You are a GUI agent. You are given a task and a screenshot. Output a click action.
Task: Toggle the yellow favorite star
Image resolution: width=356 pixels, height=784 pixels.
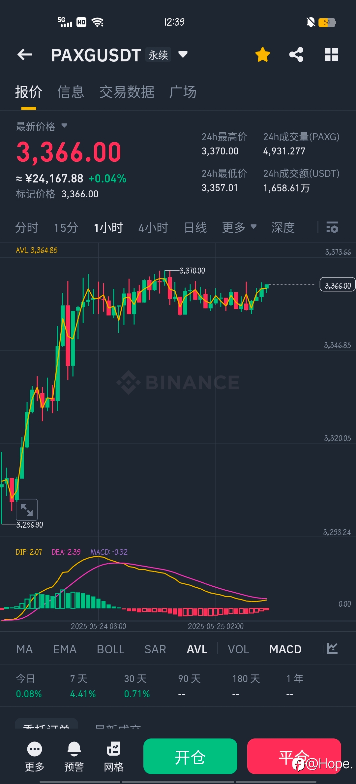(x=263, y=54)
